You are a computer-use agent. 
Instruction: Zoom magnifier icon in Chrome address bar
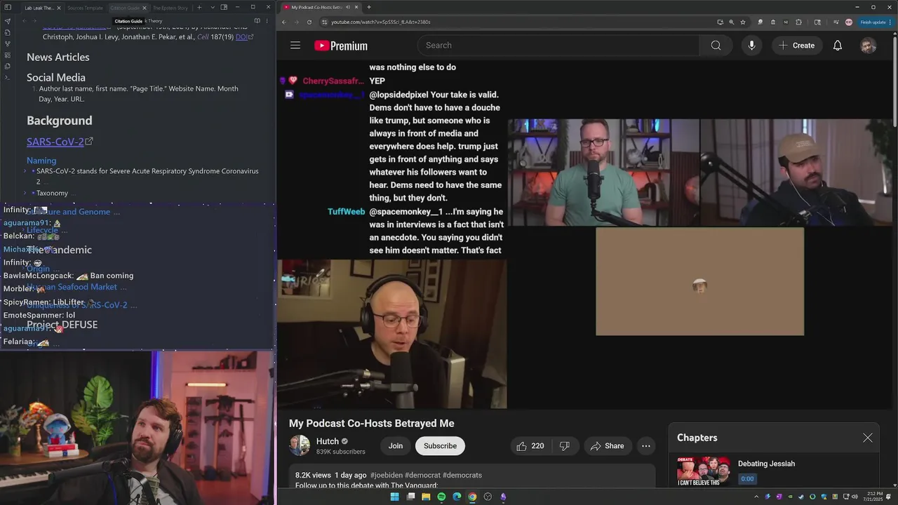732,22
